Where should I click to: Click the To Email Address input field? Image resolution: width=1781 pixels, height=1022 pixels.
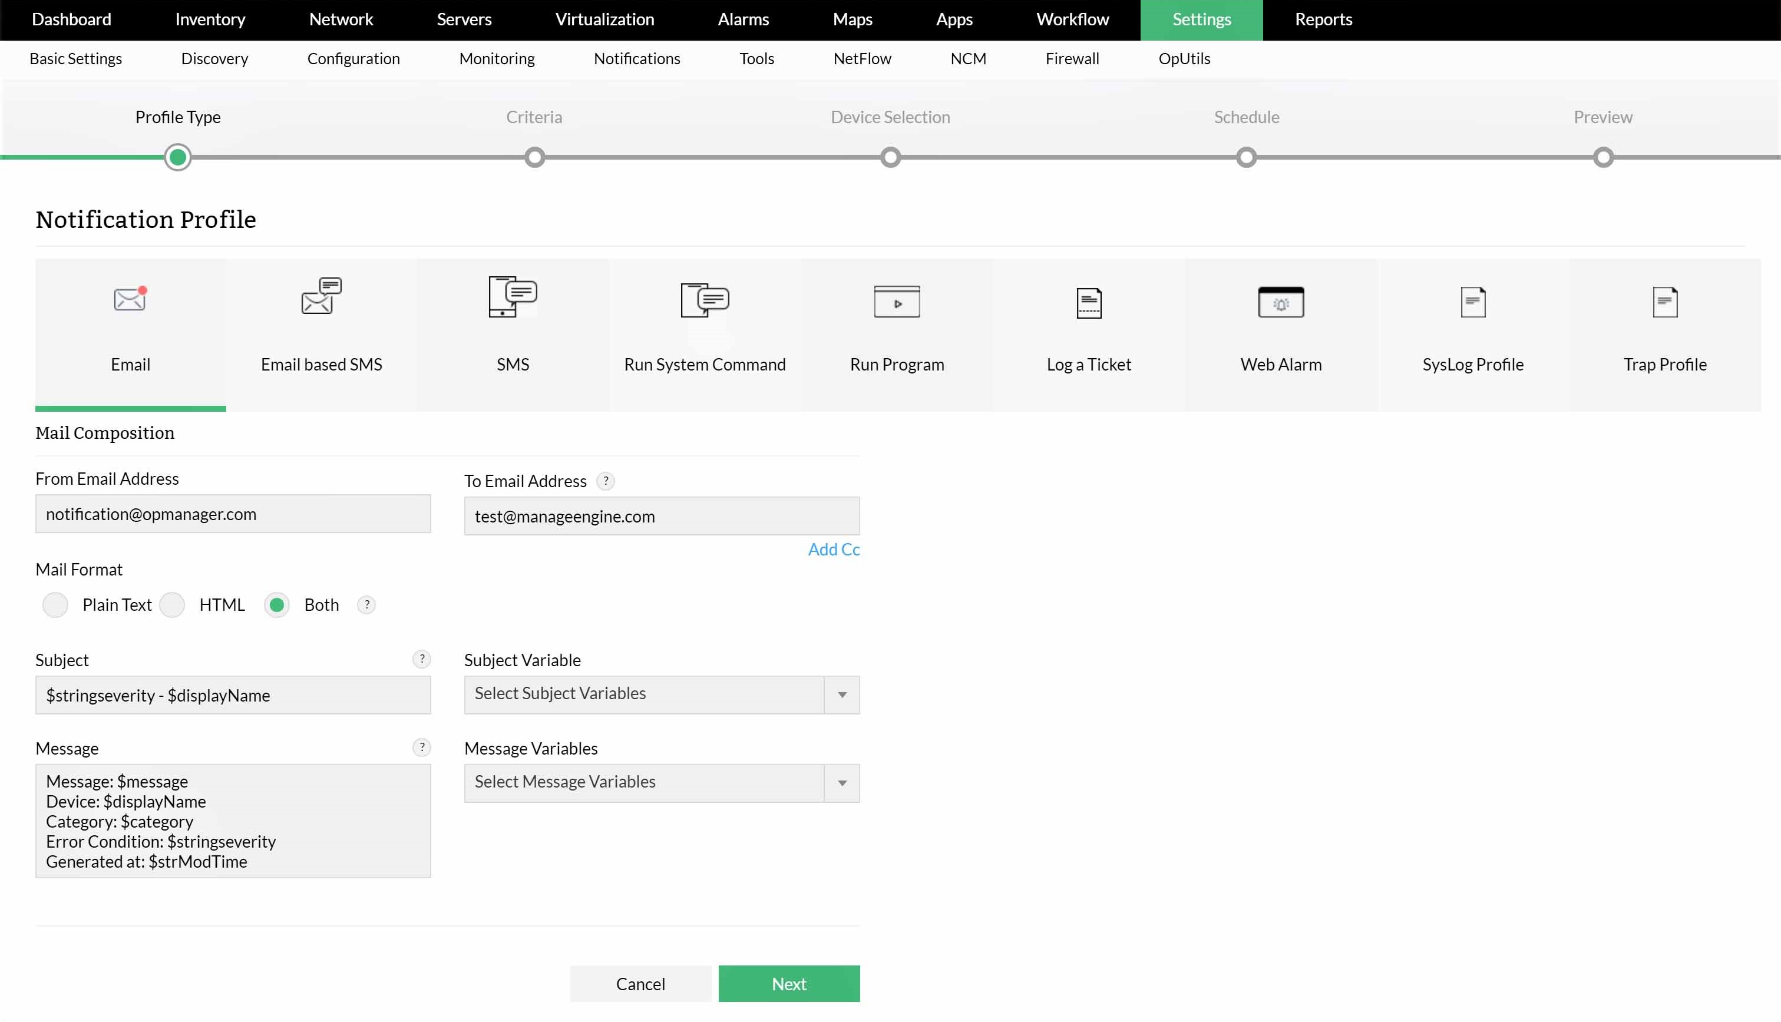coord(662,515)
